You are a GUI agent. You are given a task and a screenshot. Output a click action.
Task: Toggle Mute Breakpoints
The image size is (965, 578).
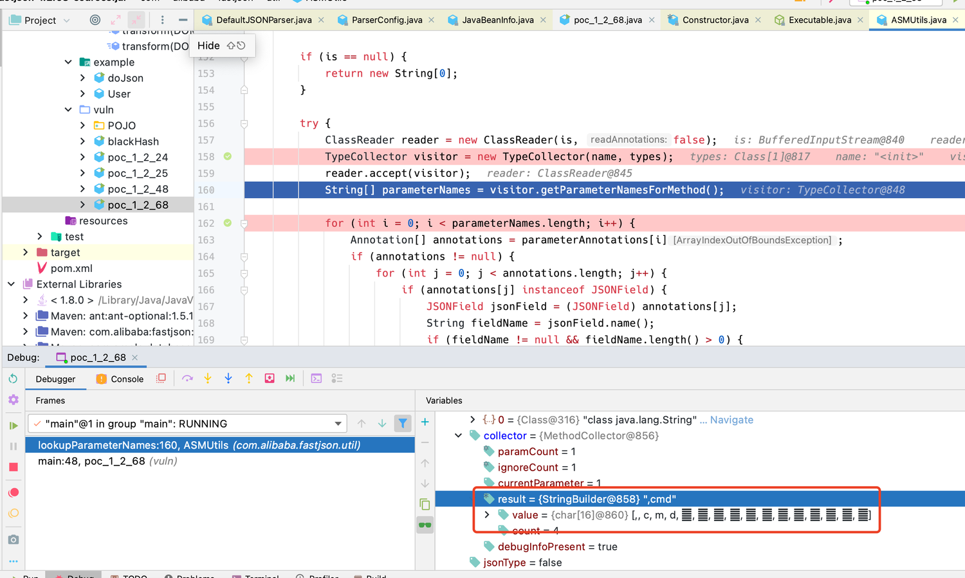coord(13,514)
